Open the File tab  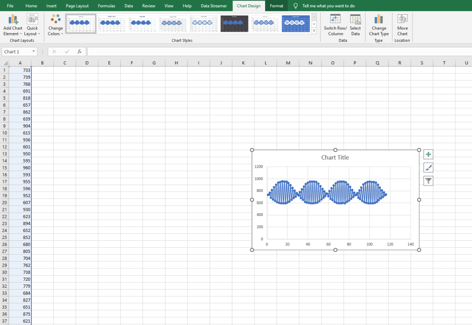(x=10, y=6)
